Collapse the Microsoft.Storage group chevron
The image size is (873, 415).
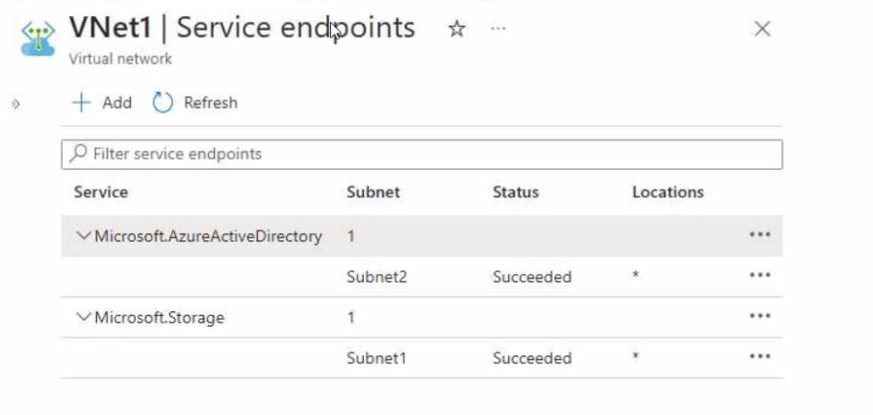tap(83, 317)
